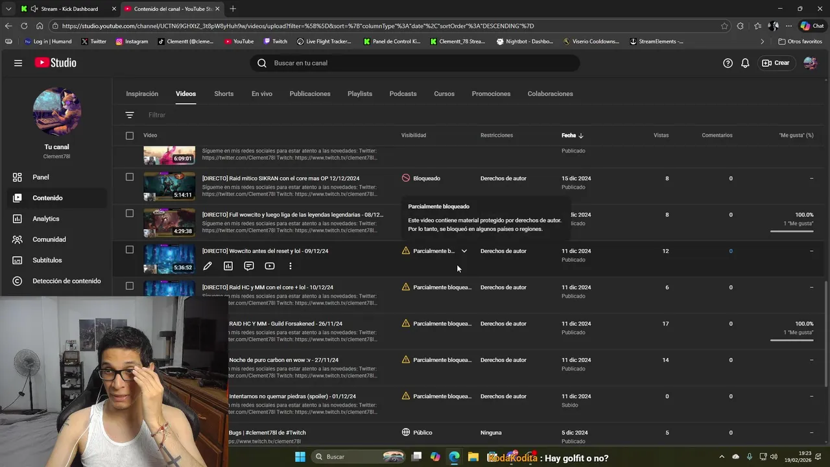Toggle the select-all videos checkbox

[x=130, y=136]
